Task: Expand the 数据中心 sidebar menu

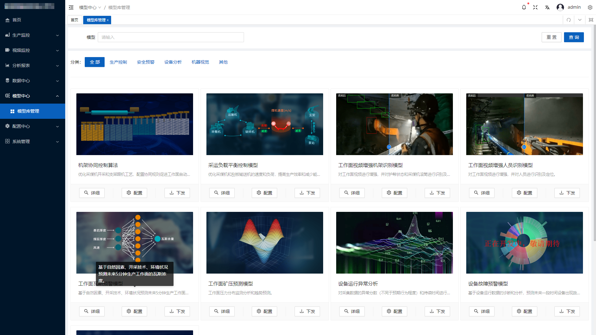Action: point(33,81)
